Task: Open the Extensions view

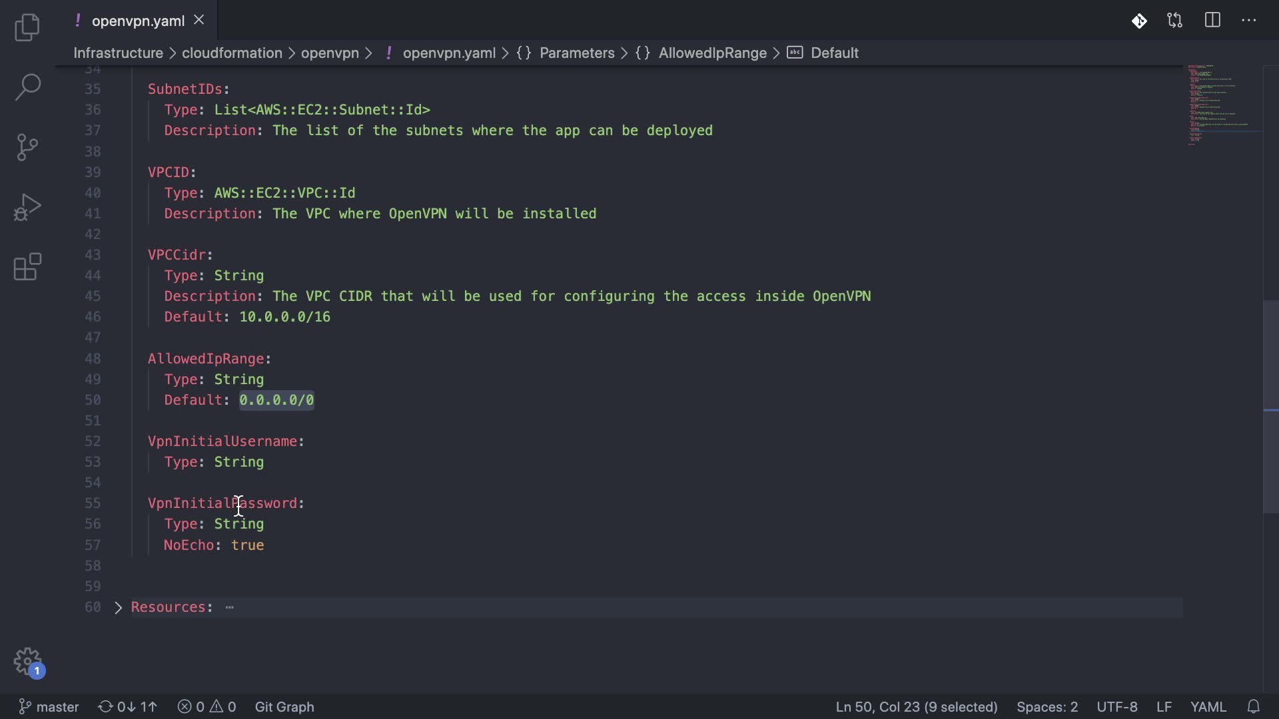Action: 27,267
